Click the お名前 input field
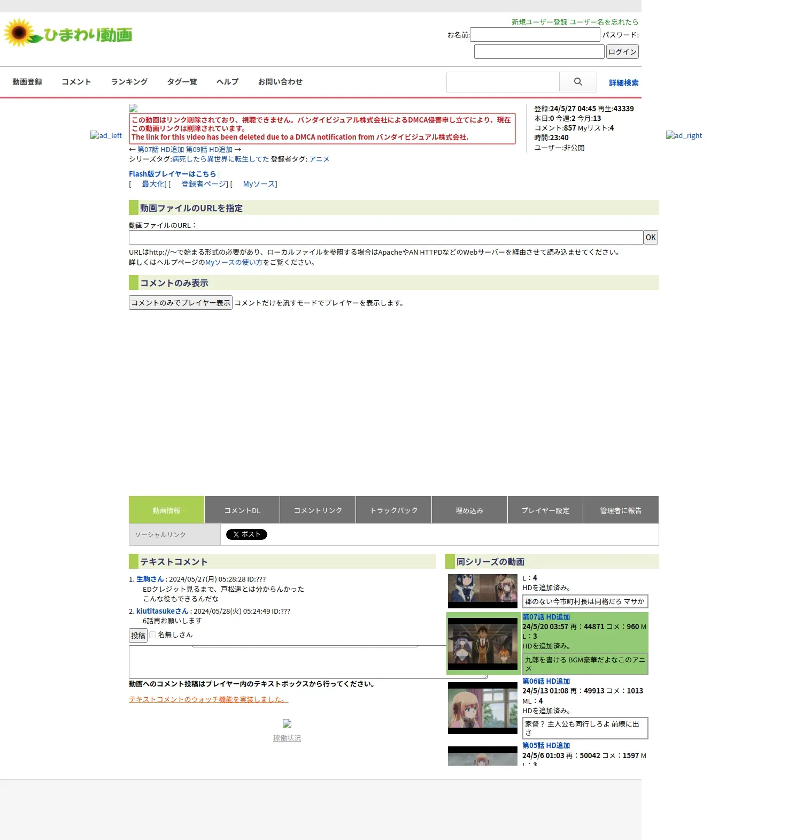The height and width of the screenshot is (840, 788). 535,35
